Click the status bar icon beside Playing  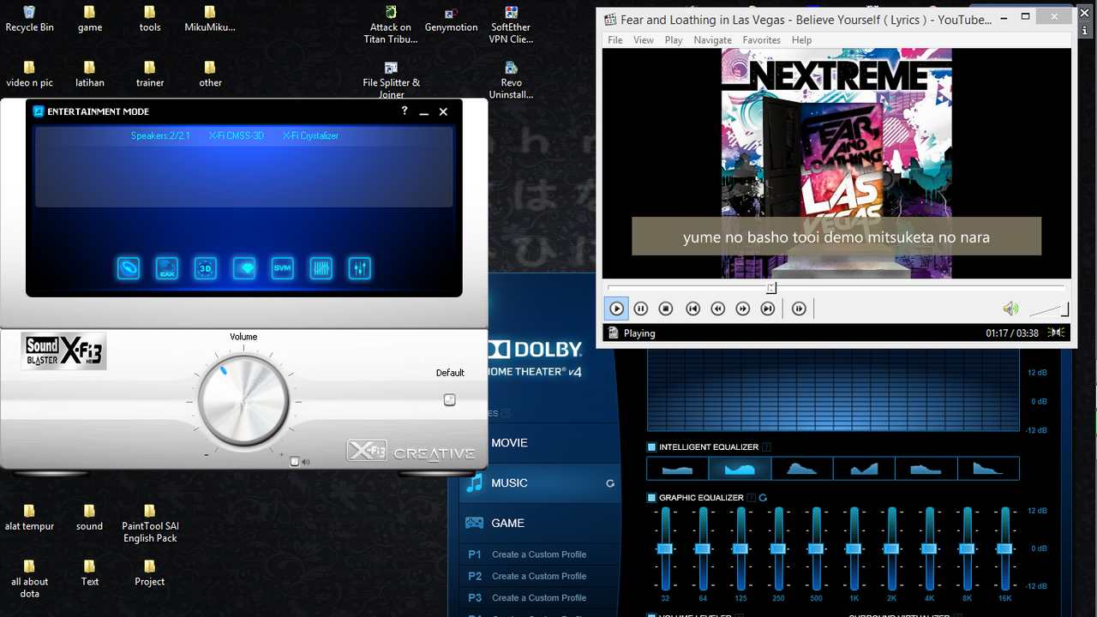click(x=613, y=332)
